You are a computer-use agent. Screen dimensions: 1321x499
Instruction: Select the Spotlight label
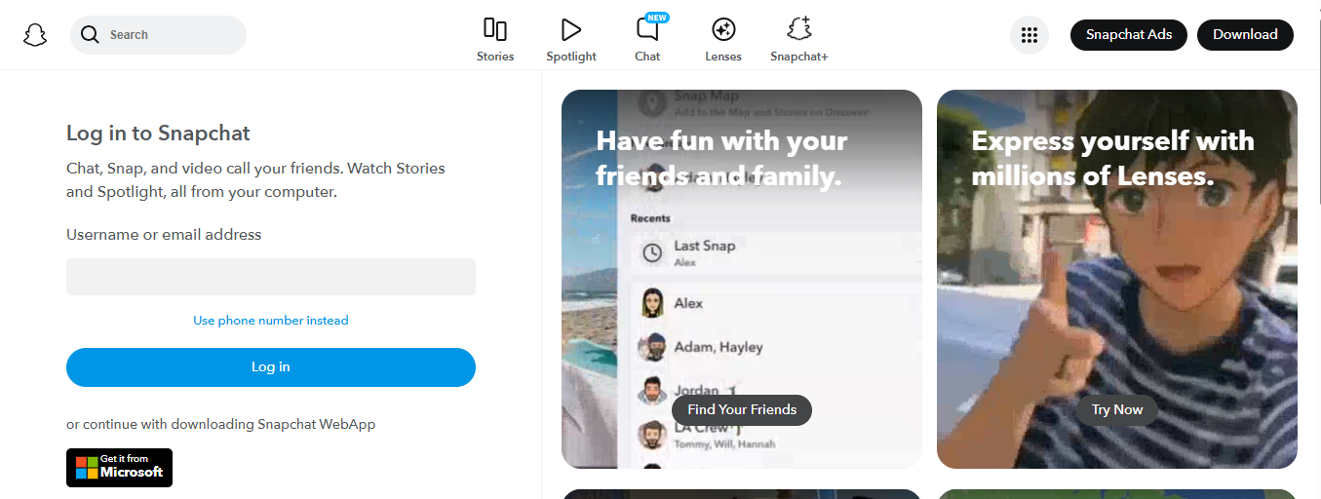pos(571,57)
